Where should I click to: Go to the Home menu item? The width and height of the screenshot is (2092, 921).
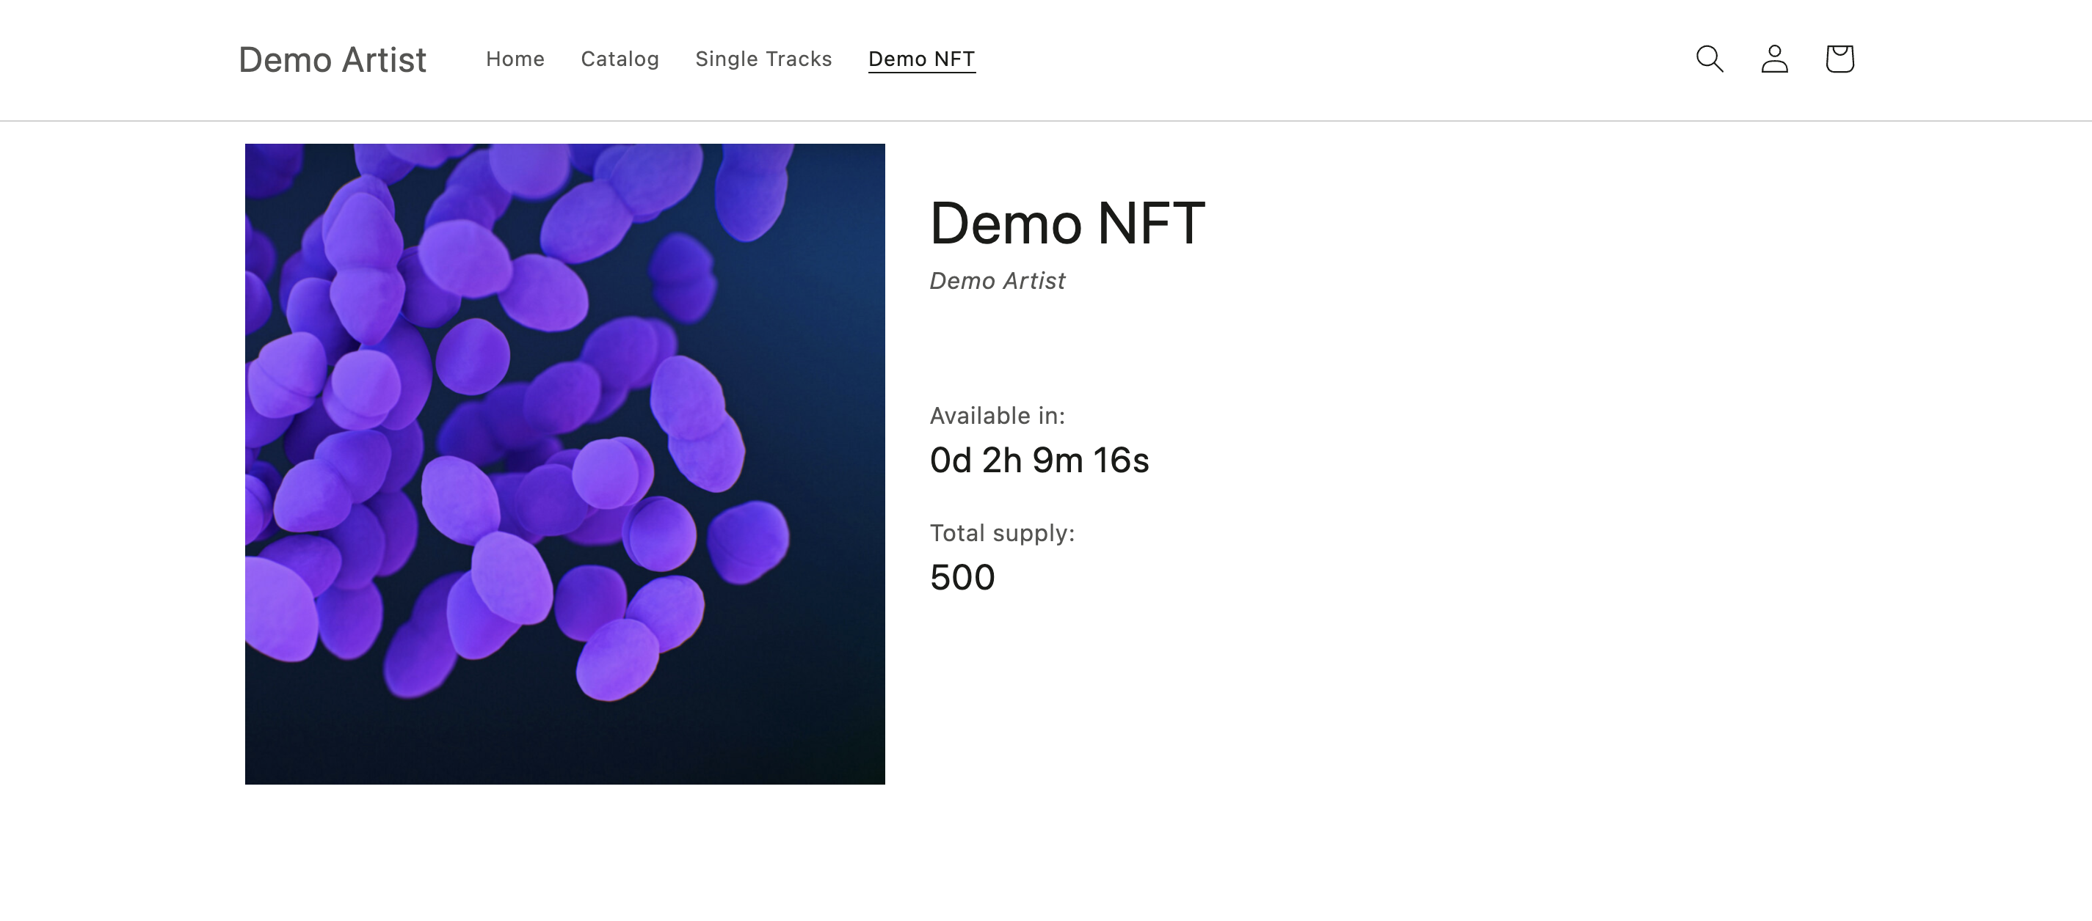click(515, 59)
